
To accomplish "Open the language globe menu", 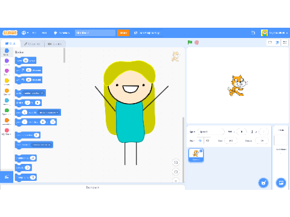I will [x=25, y=33].
